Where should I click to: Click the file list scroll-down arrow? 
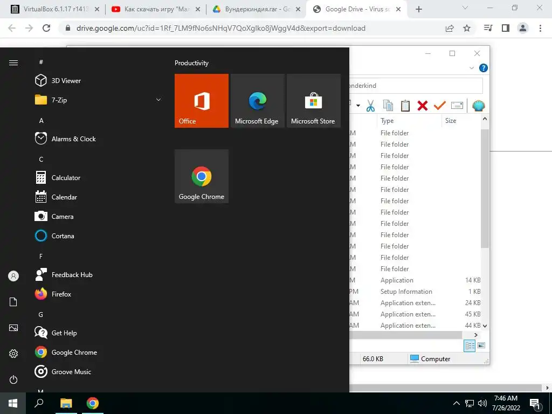click(485, 326)
